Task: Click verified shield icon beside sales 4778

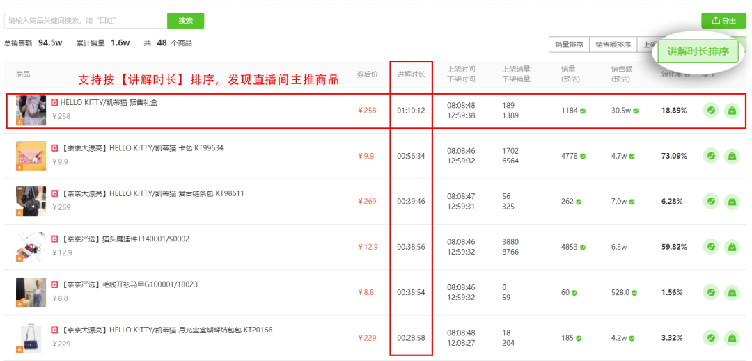Action: click(583, 156)
